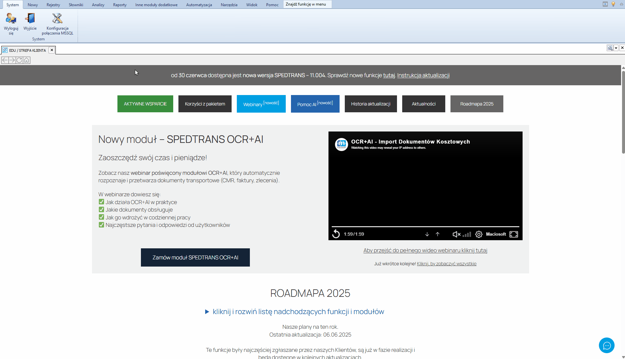Click the Wyloguj się icon
This screenshot has height=359, width=625.
[11, 19]
